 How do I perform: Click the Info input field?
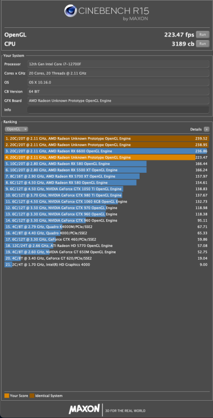118,110
